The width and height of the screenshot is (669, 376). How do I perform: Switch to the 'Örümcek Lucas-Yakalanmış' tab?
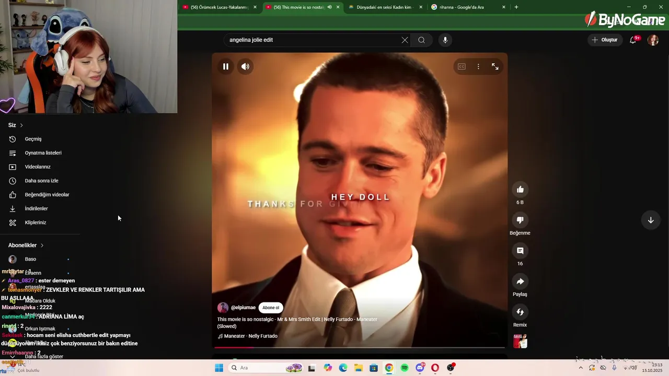(x=220, y=7)
